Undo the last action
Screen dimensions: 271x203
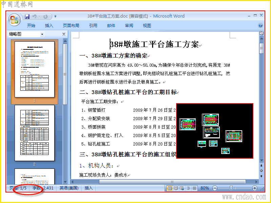[x=35, y=16]
